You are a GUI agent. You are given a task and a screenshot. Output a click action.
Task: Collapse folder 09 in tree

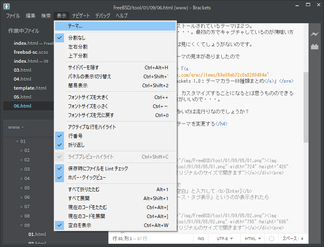point(22,225)
